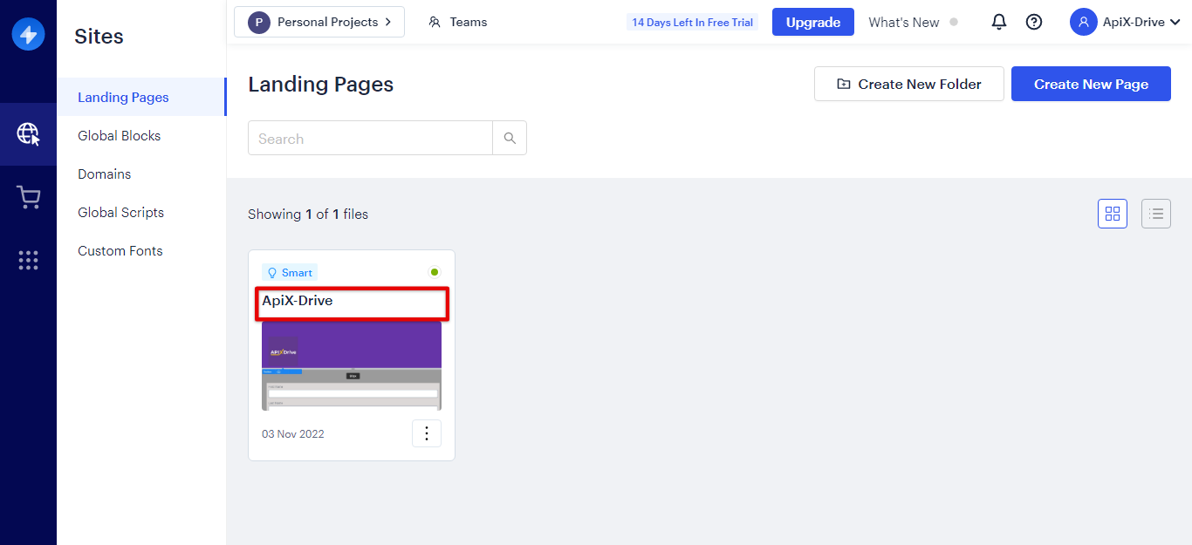Go to Teams
Viewport: 1192px width, 545px height.
click(458, 22)
